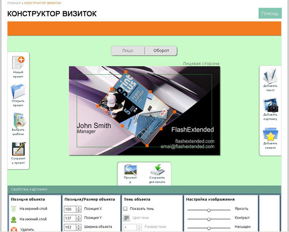Image resolution: width=289 pixels, height=232 pixels.
Task: Switch to the Оборот tab
Action: (x=161, y=50)
